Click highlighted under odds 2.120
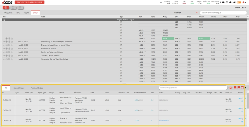This screenshot has height=127, width=249. click(x=204, y=38)
